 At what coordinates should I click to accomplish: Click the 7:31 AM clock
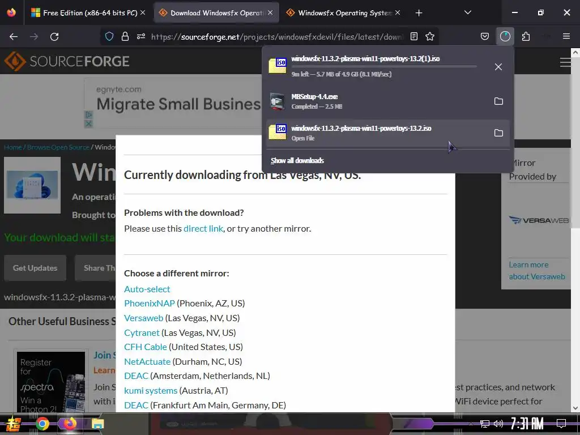coord(527,424)
